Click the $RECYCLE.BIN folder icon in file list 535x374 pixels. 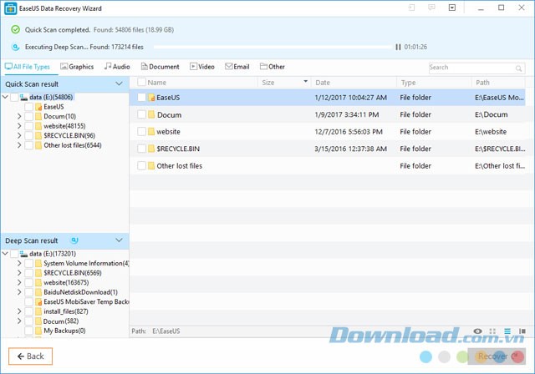(151, 149)
